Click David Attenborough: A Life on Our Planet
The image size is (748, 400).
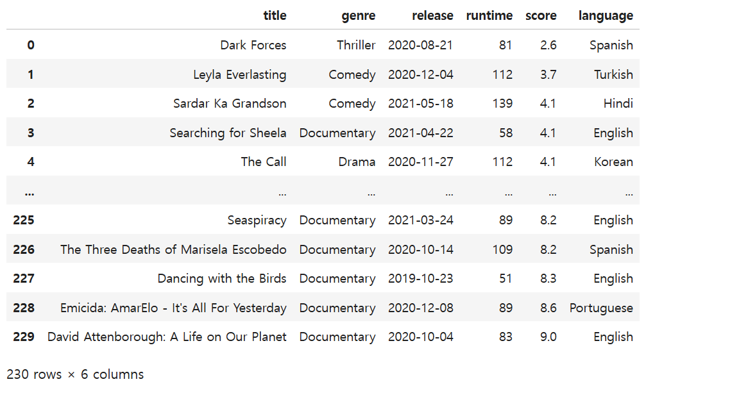pos(167,337)
